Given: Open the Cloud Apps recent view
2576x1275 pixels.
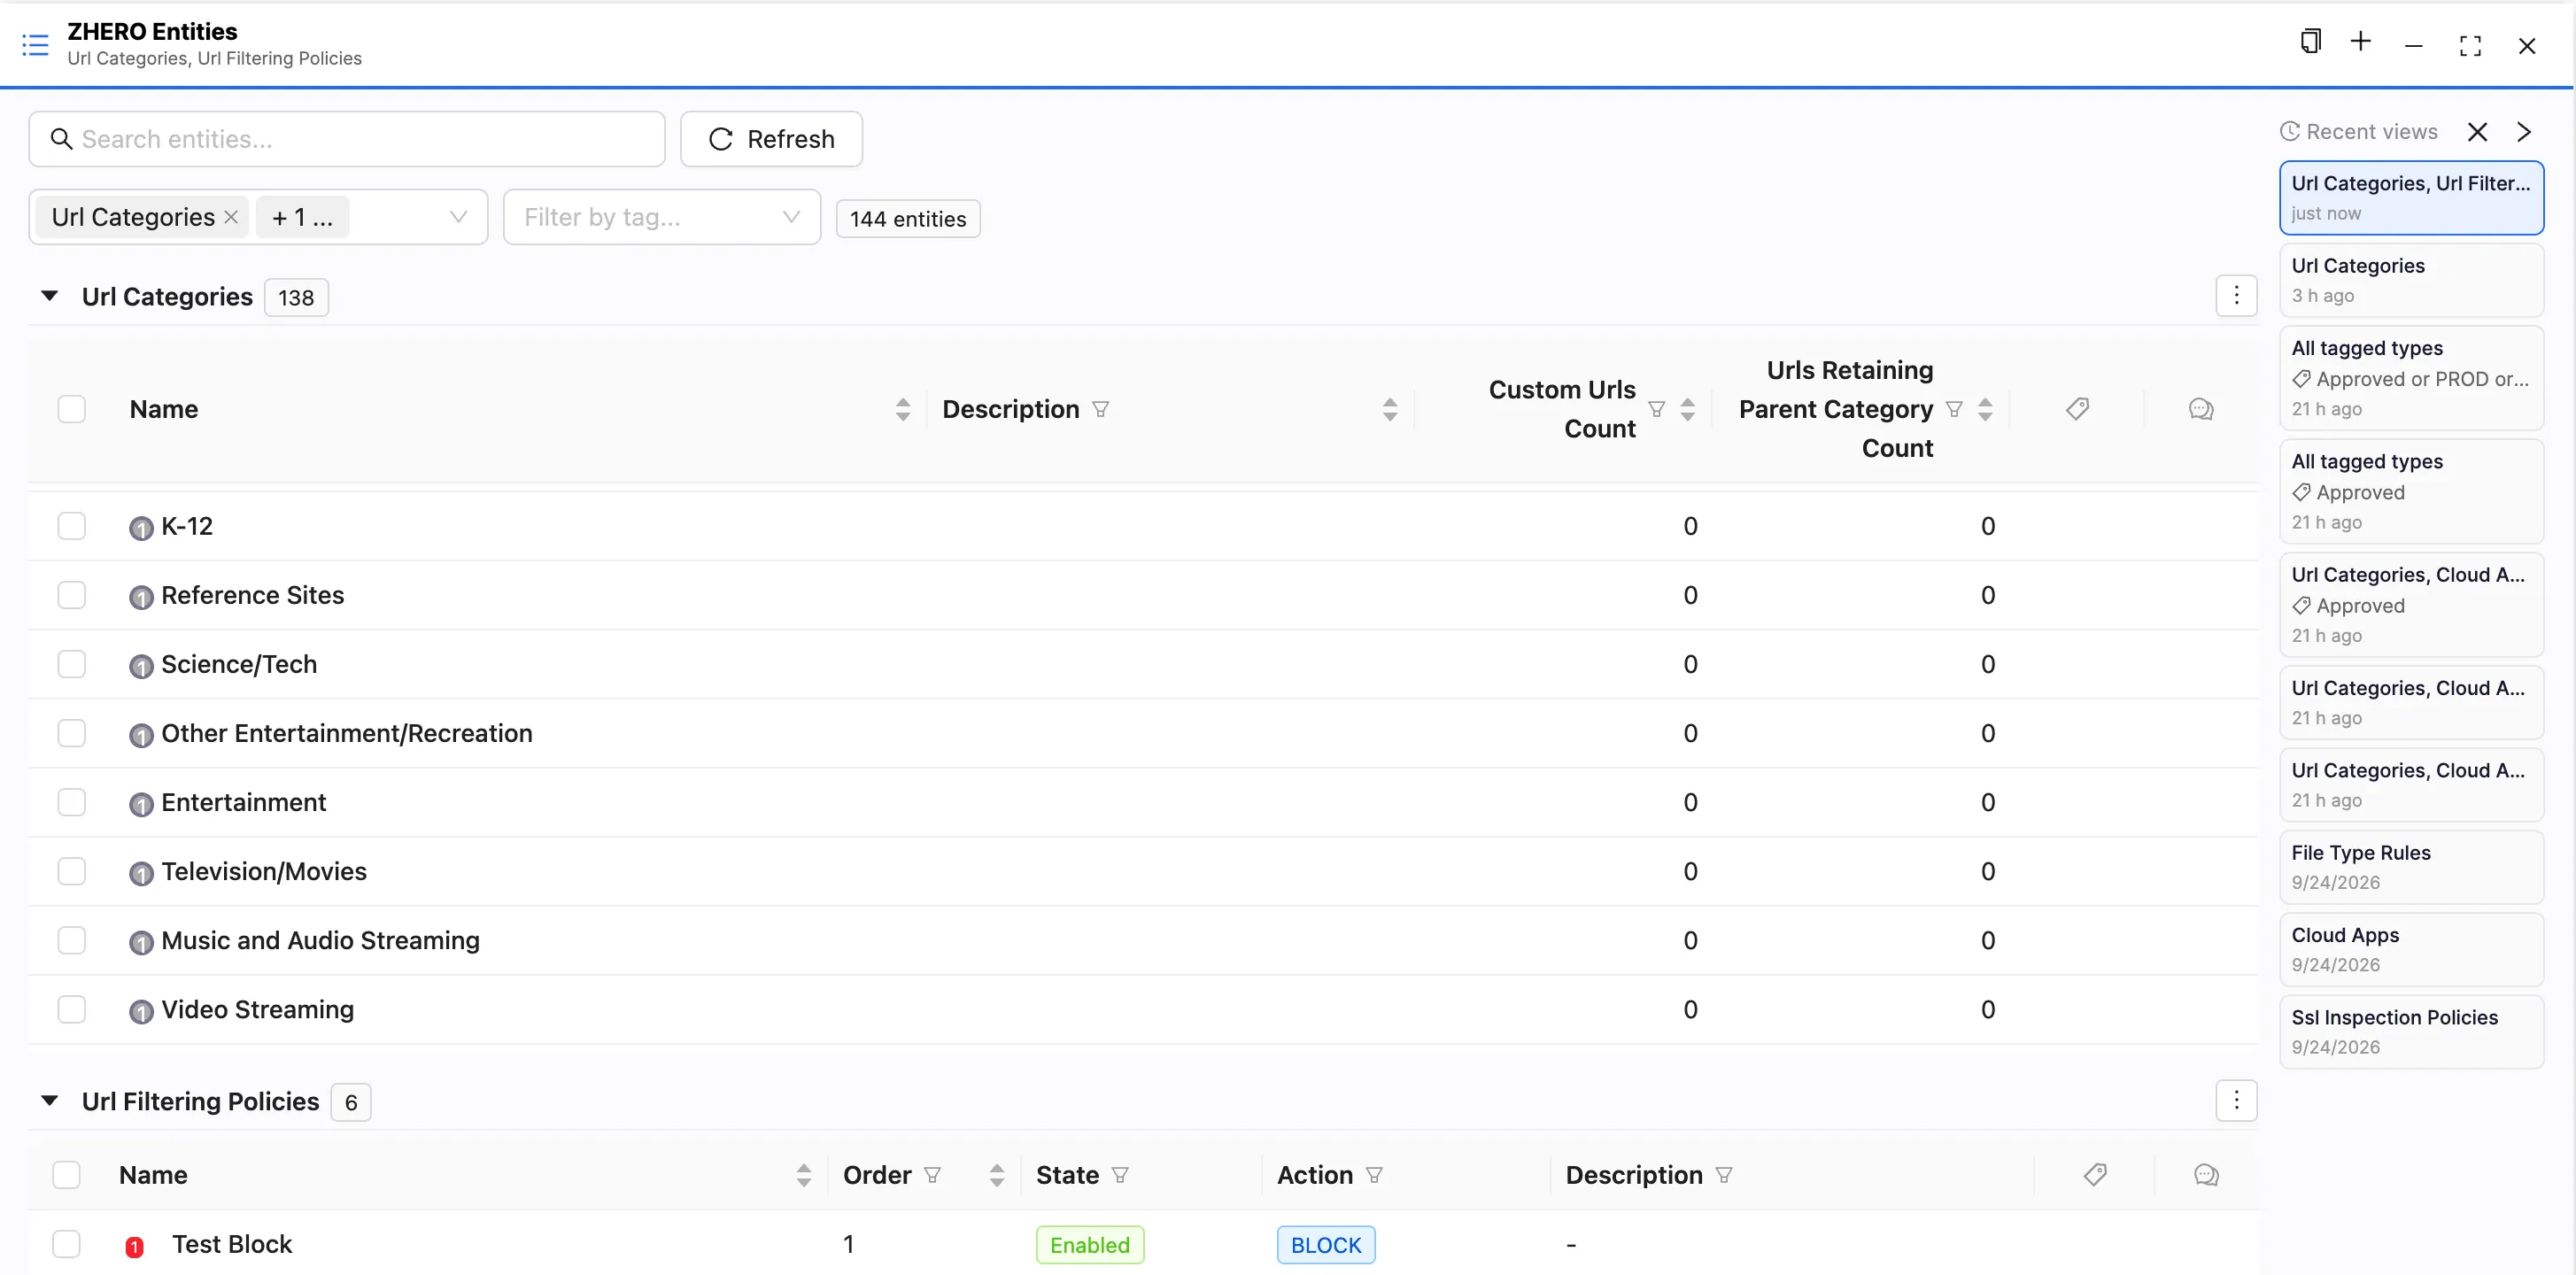Looking at the screenshot, I should point(2411,949).
